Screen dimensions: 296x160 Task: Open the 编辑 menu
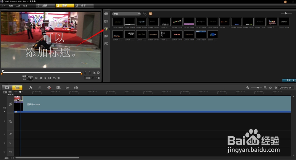coord(11,6)
